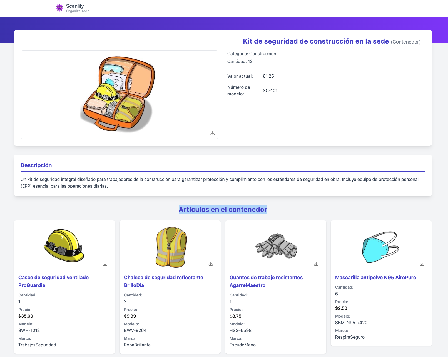Download the work gloves image

tap(316, 264)
